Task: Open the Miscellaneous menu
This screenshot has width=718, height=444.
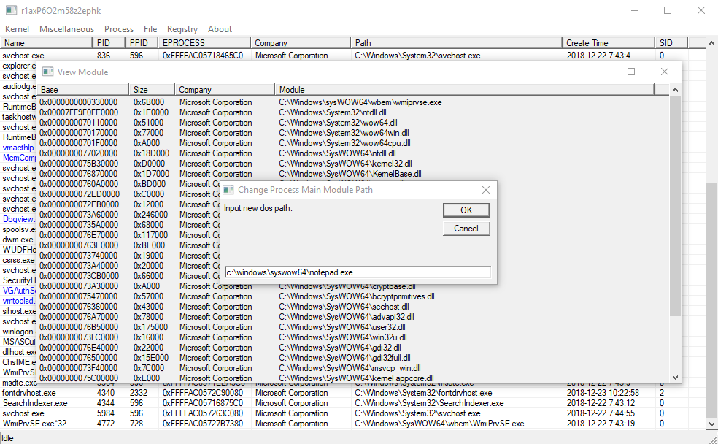Action: pos(66,29)
